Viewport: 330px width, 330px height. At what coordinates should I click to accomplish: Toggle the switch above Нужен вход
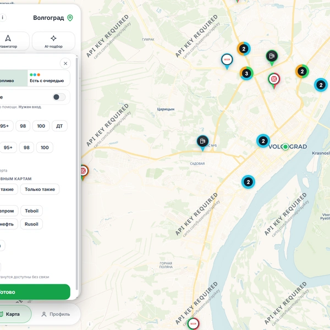click(59, 97)
